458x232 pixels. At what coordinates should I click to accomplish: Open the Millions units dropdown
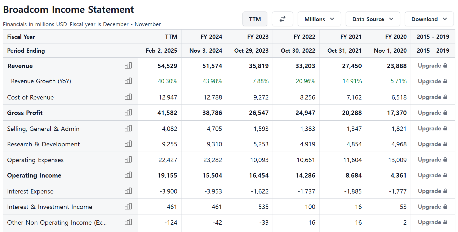coord(319,19)
